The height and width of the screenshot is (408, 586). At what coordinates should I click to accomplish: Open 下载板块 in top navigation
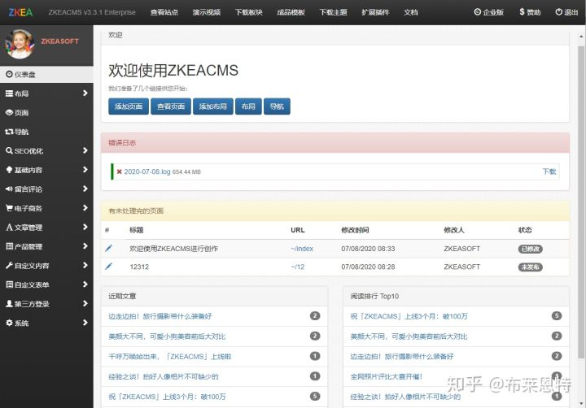tap(248, 12)
